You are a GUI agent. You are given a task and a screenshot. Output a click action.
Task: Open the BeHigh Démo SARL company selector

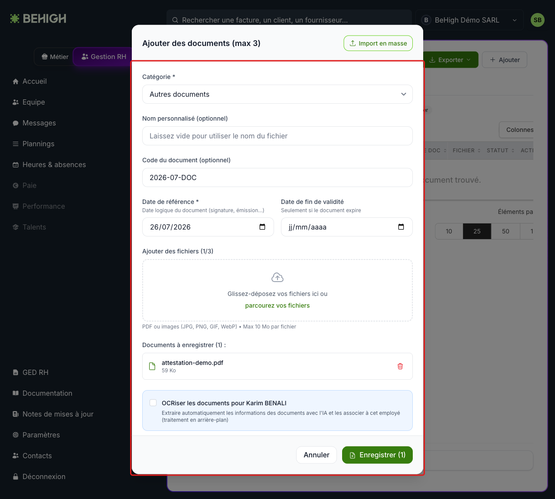coord(470,20)
